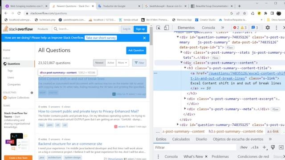Open the question about Privacy-Enhanced Mail keys

click(x=89, y=111)
